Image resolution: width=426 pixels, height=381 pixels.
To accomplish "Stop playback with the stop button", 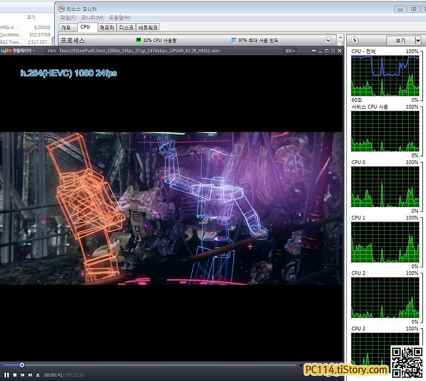I will [x=15, y=375].
